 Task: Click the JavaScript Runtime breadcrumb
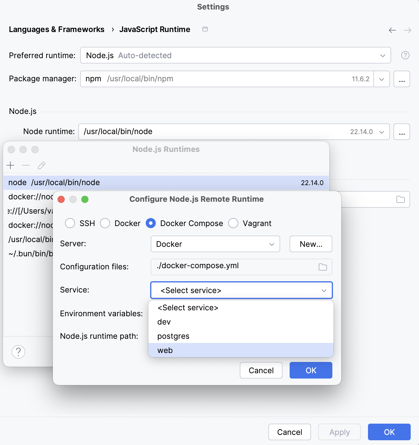(155, 29)
